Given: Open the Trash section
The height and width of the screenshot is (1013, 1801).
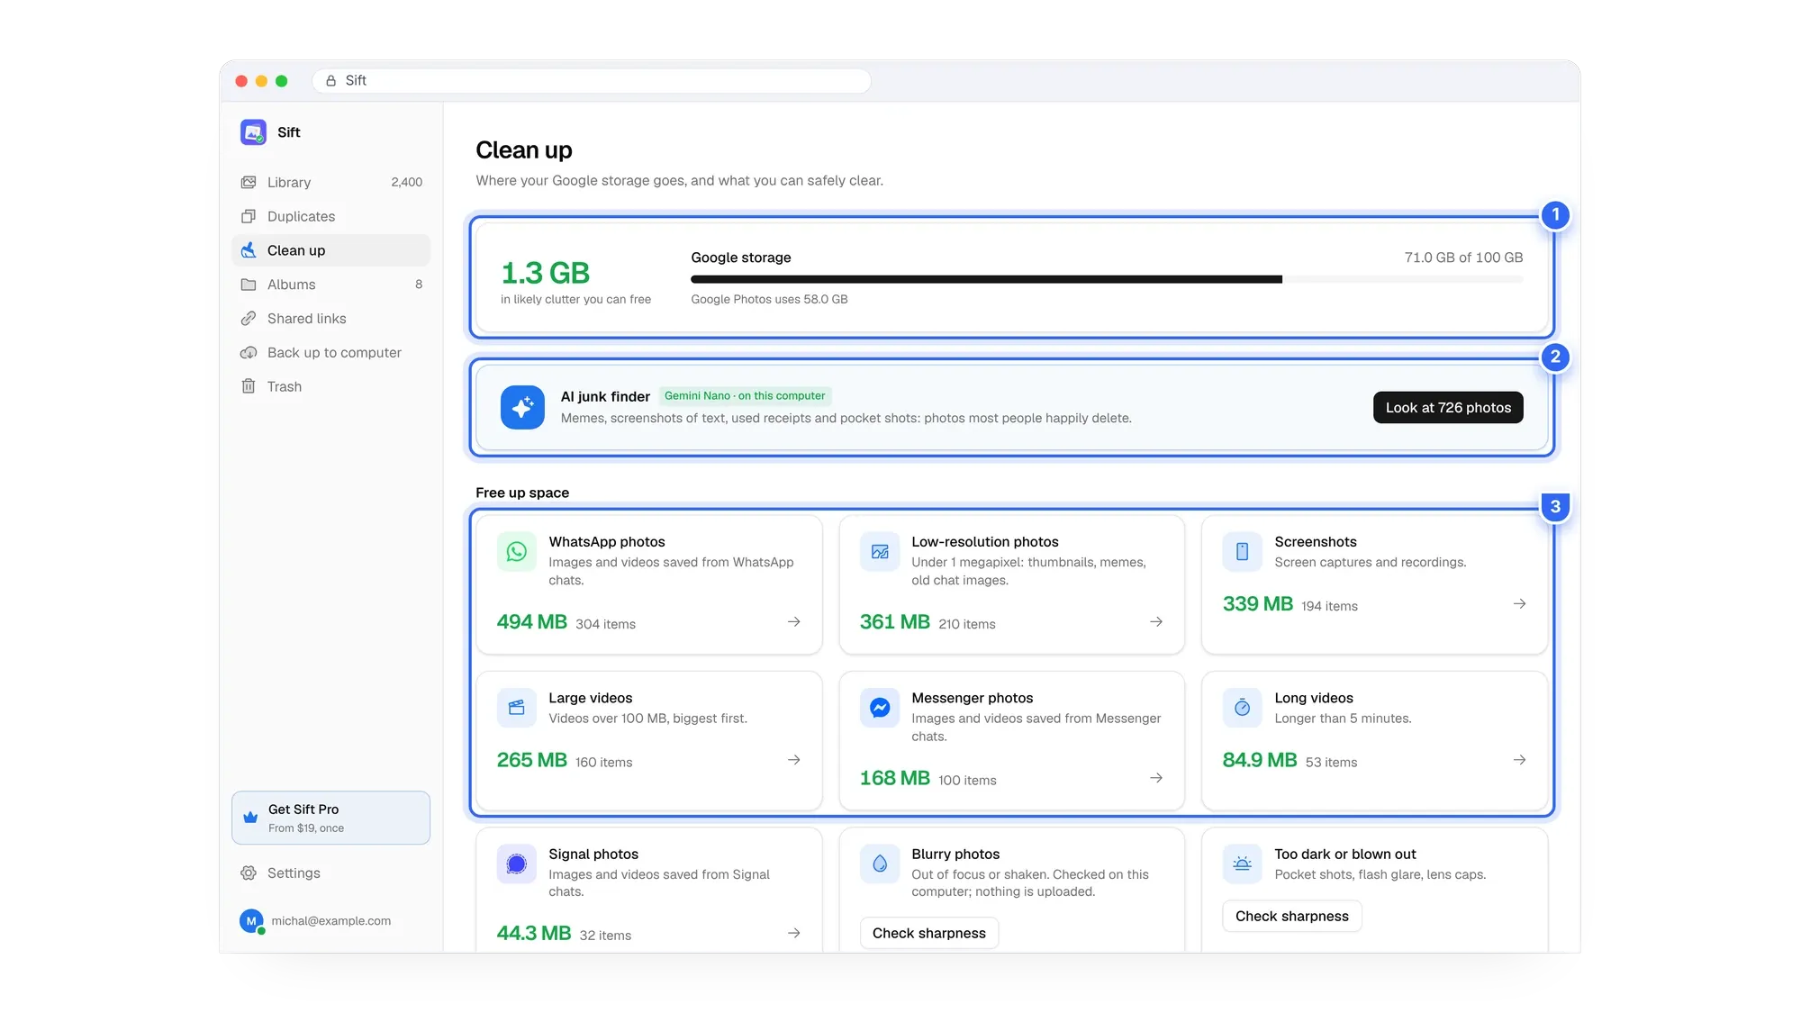Looking at the screenshot, I should [x=330, y=386].
